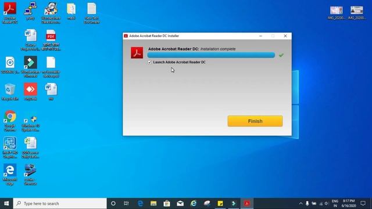Open the Windows Start menu
Screen dimensions: 372x209
(6, 203)
